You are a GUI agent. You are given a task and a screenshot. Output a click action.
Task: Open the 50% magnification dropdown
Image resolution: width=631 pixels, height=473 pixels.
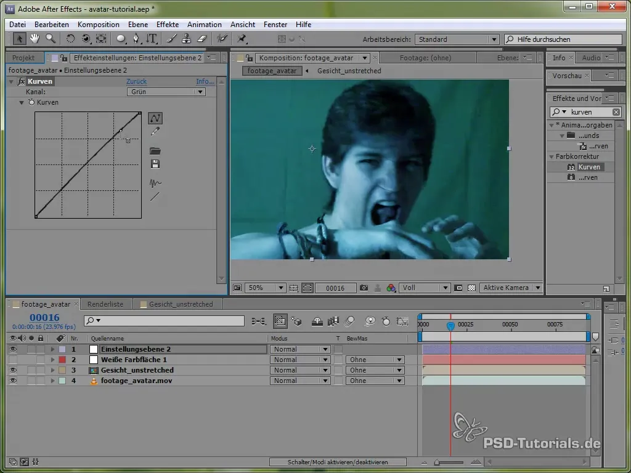(265, 288)
